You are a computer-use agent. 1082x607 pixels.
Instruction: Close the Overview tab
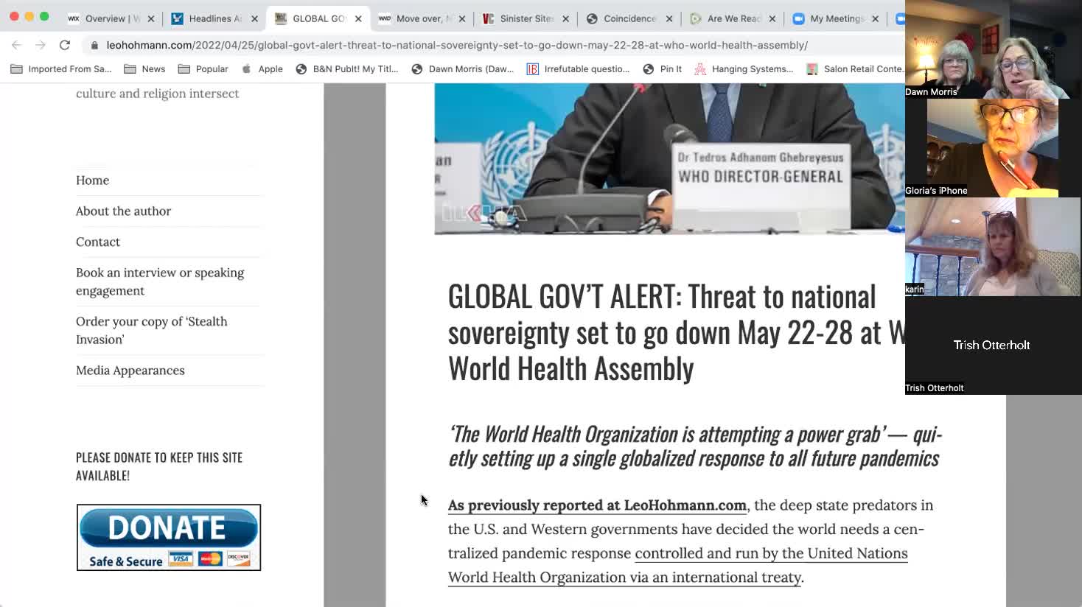(x=151, y=19)
